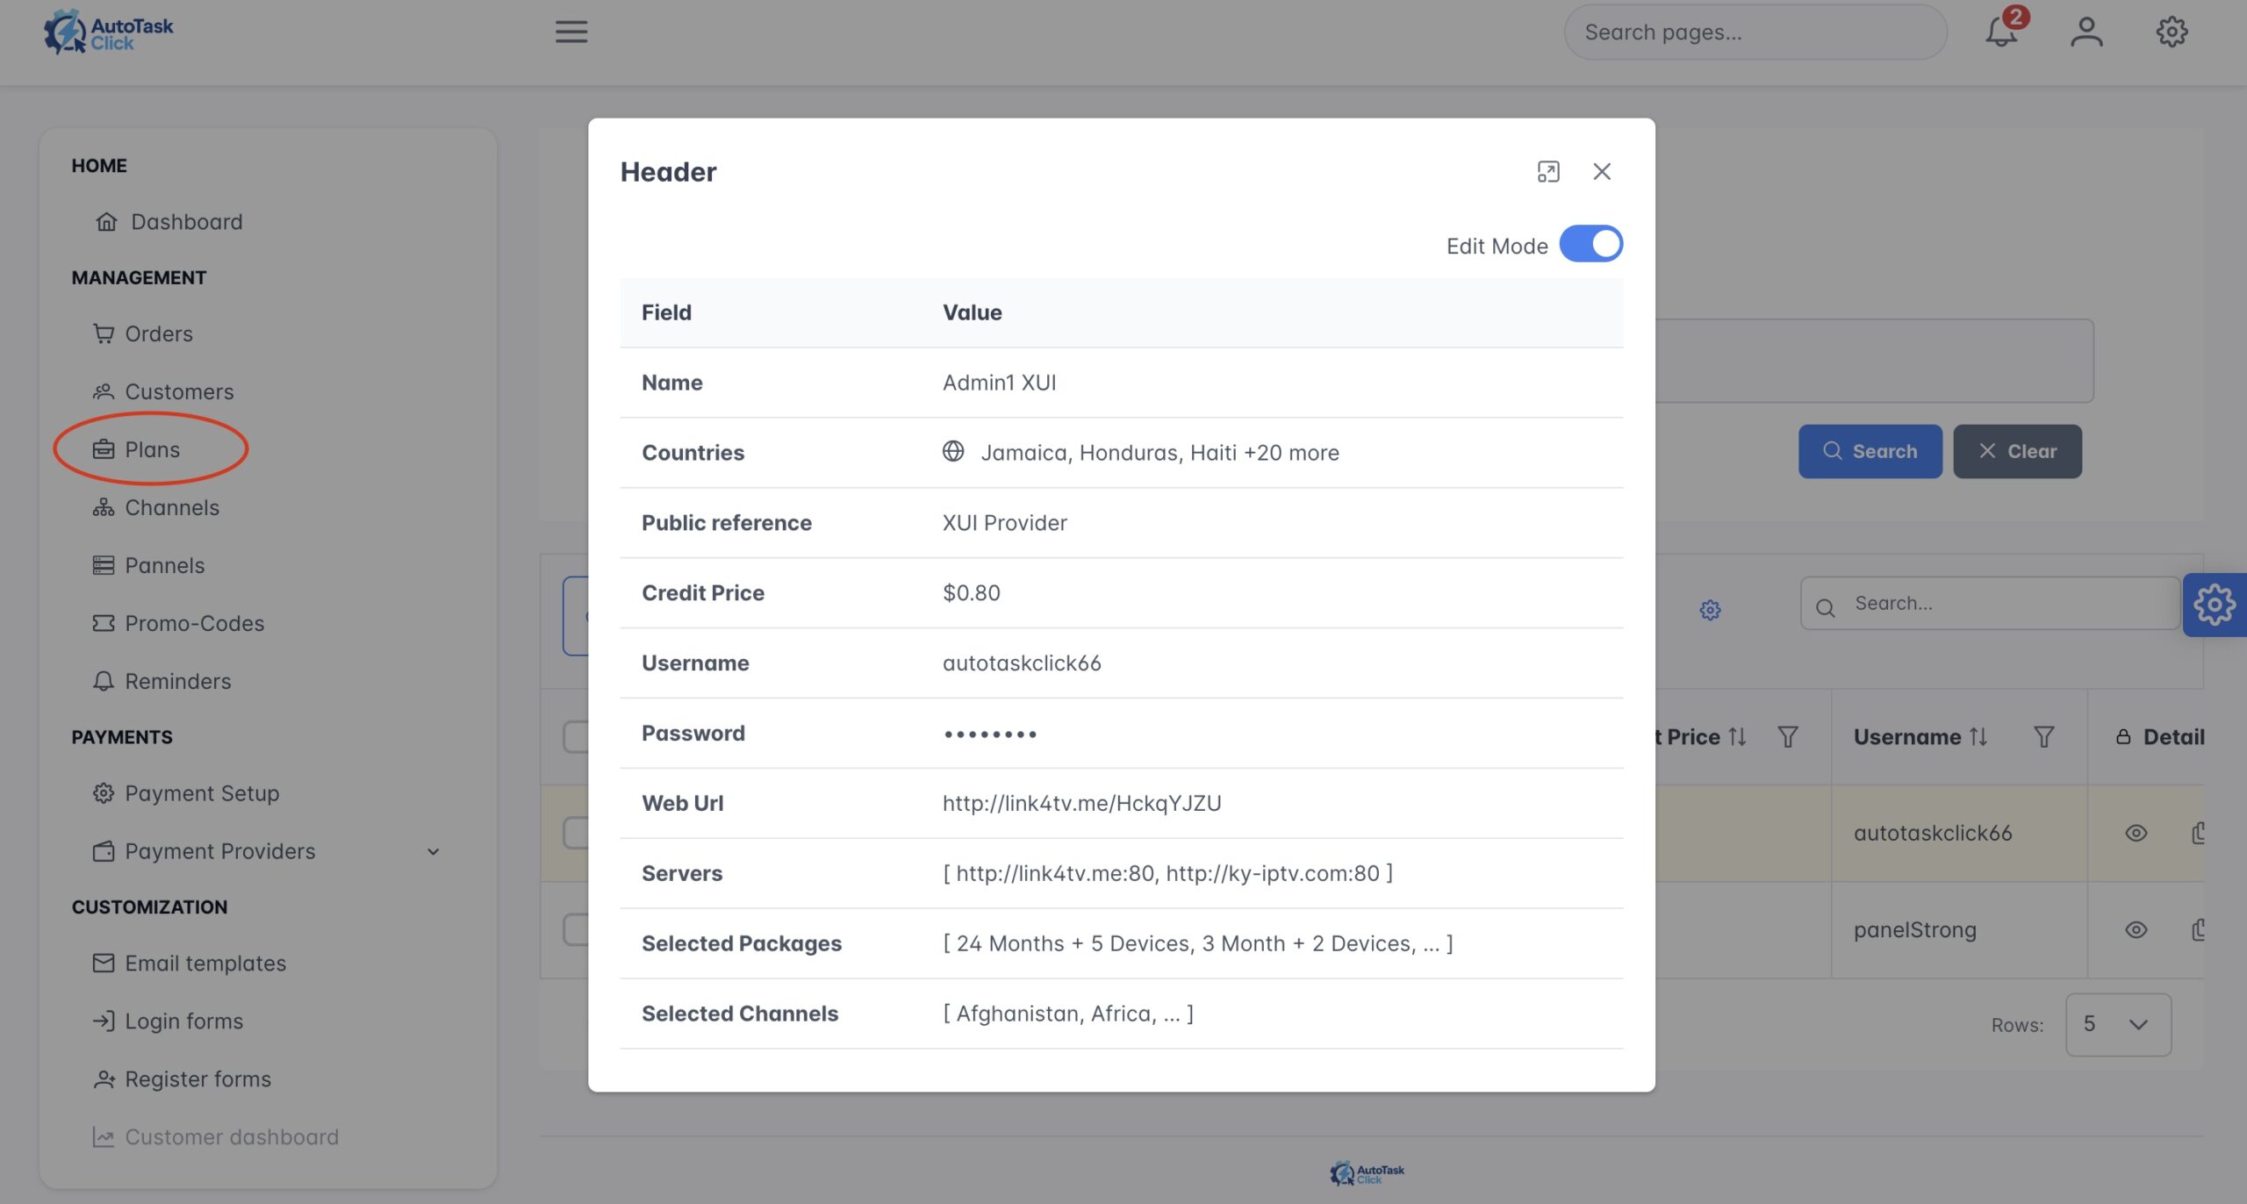Go to Orders page
2247x1204 pixels.
point(142,334)
